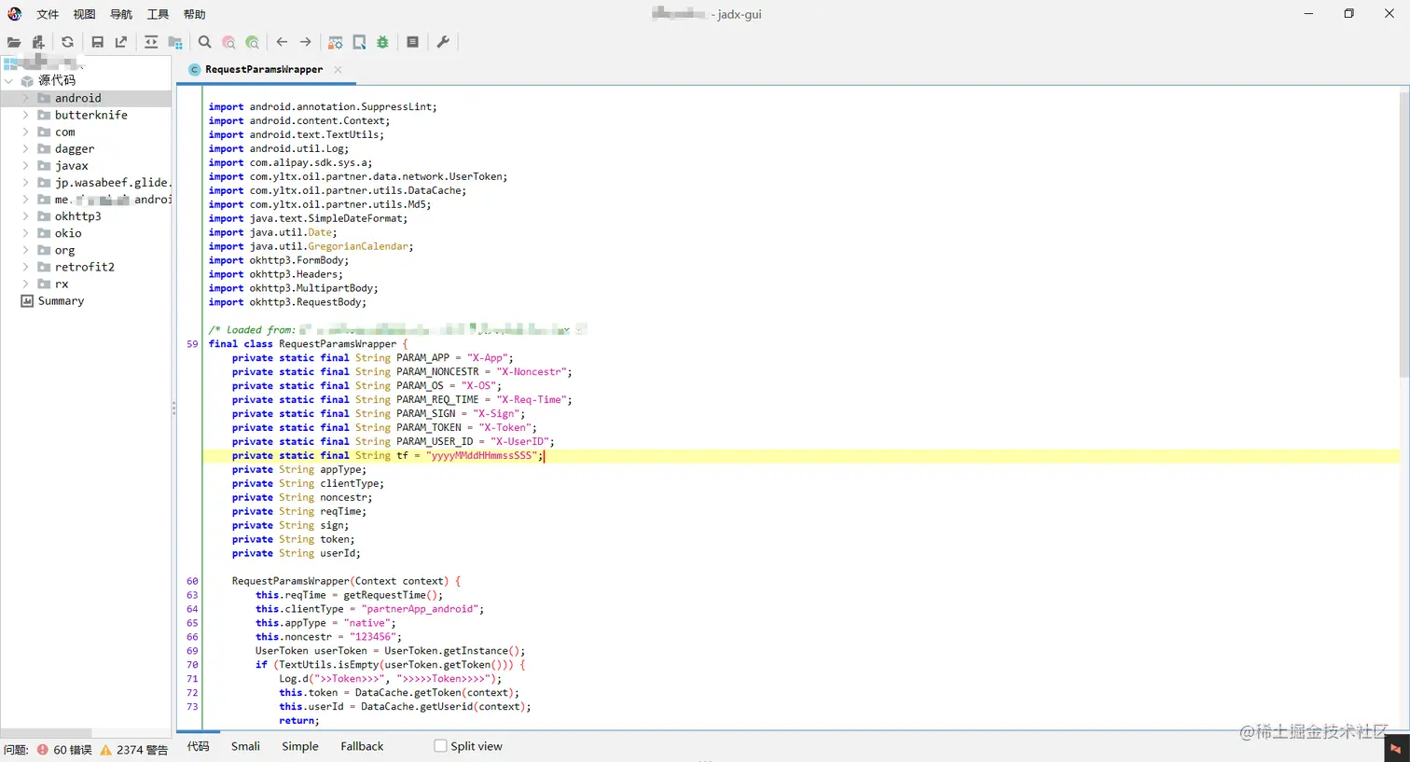Switch to the Smali view tab
The height and width of the screenshot is (762, 1410).
pyautogui.click(x=245, y=746)
